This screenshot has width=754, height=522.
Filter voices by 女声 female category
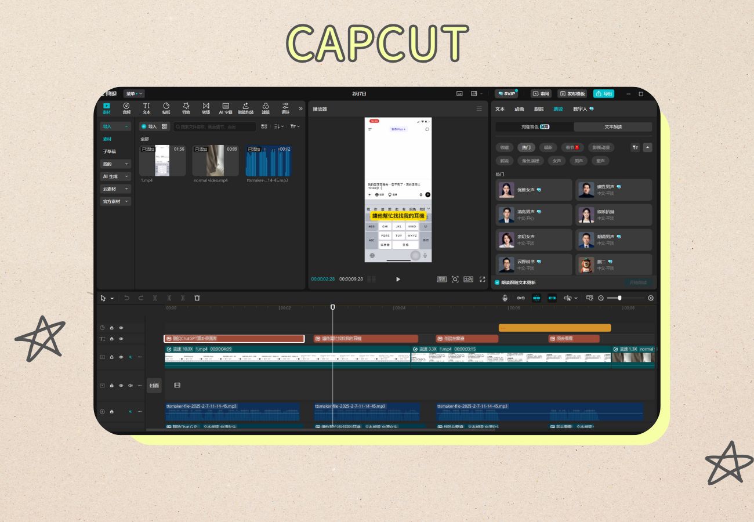[x=557, y=161]
